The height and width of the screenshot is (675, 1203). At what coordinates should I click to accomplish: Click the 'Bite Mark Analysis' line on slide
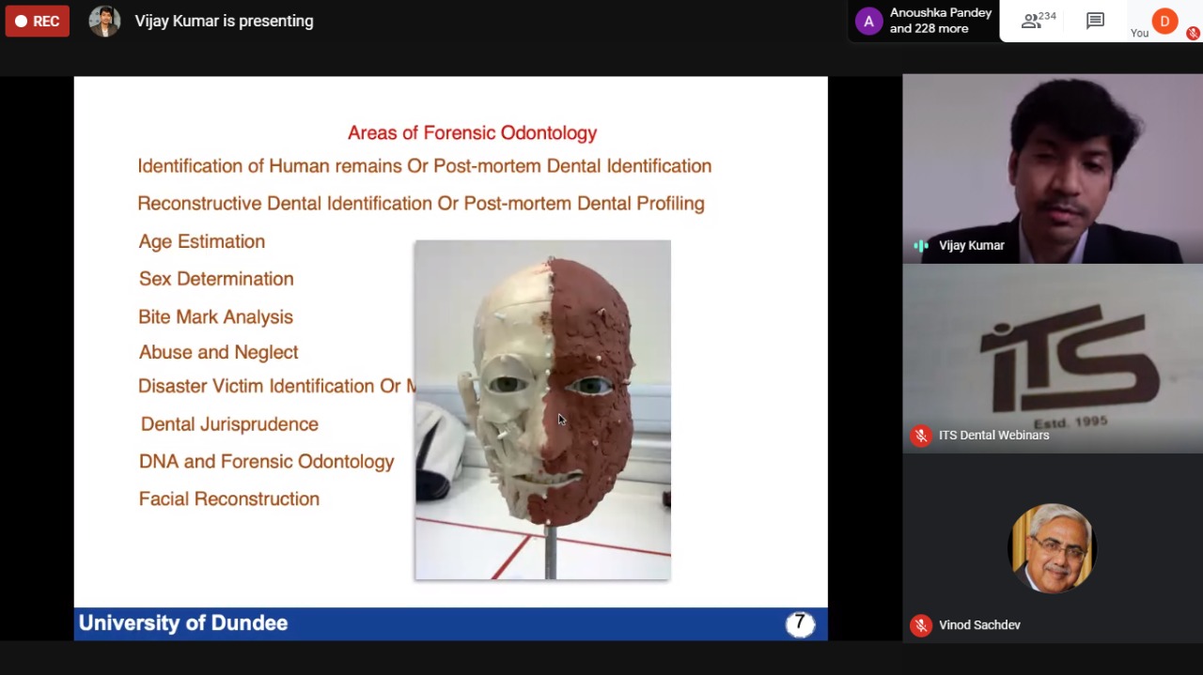pyautogui.click(x=215, y=317)
